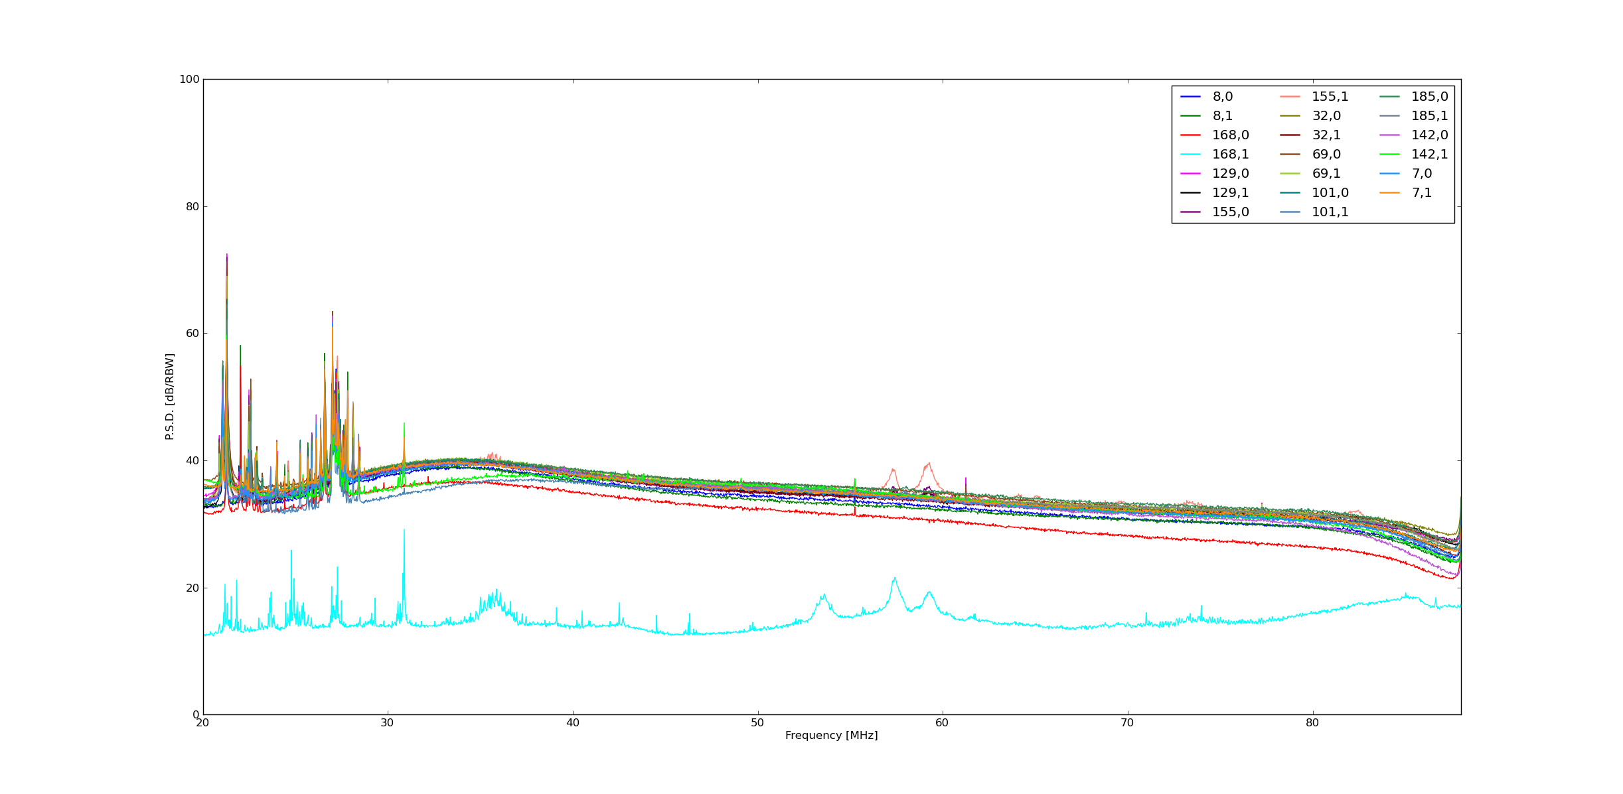This screenshot has width=1623, height=794.
Task: Click legend entry 32,1
Action: [1310, 135]
